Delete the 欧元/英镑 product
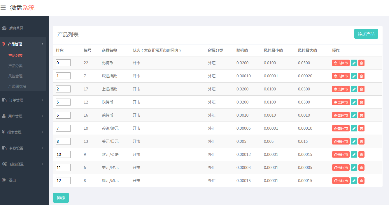The image size is (389, 205). coord(361,154)
